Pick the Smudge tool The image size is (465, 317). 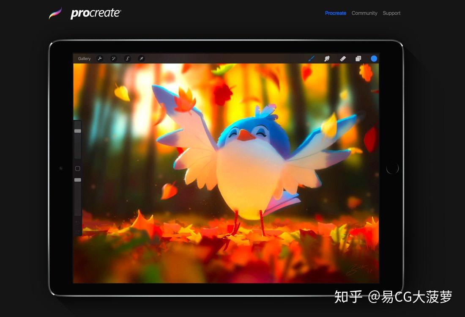click(x=328, y=58)
